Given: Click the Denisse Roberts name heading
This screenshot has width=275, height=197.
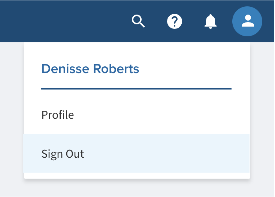Looking at the screenshot, I should click(x=90, y=69).
